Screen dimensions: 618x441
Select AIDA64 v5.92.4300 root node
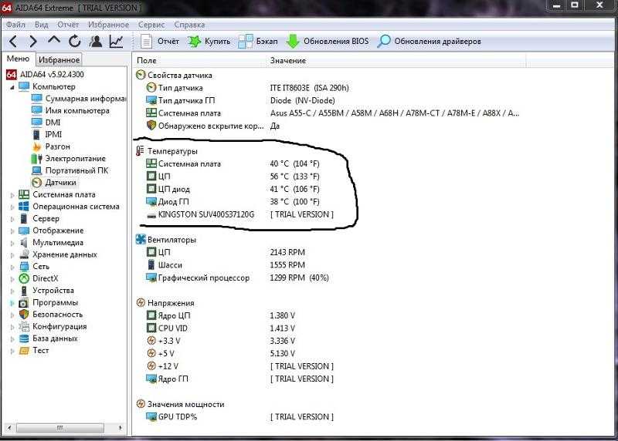tap(52, 74)
